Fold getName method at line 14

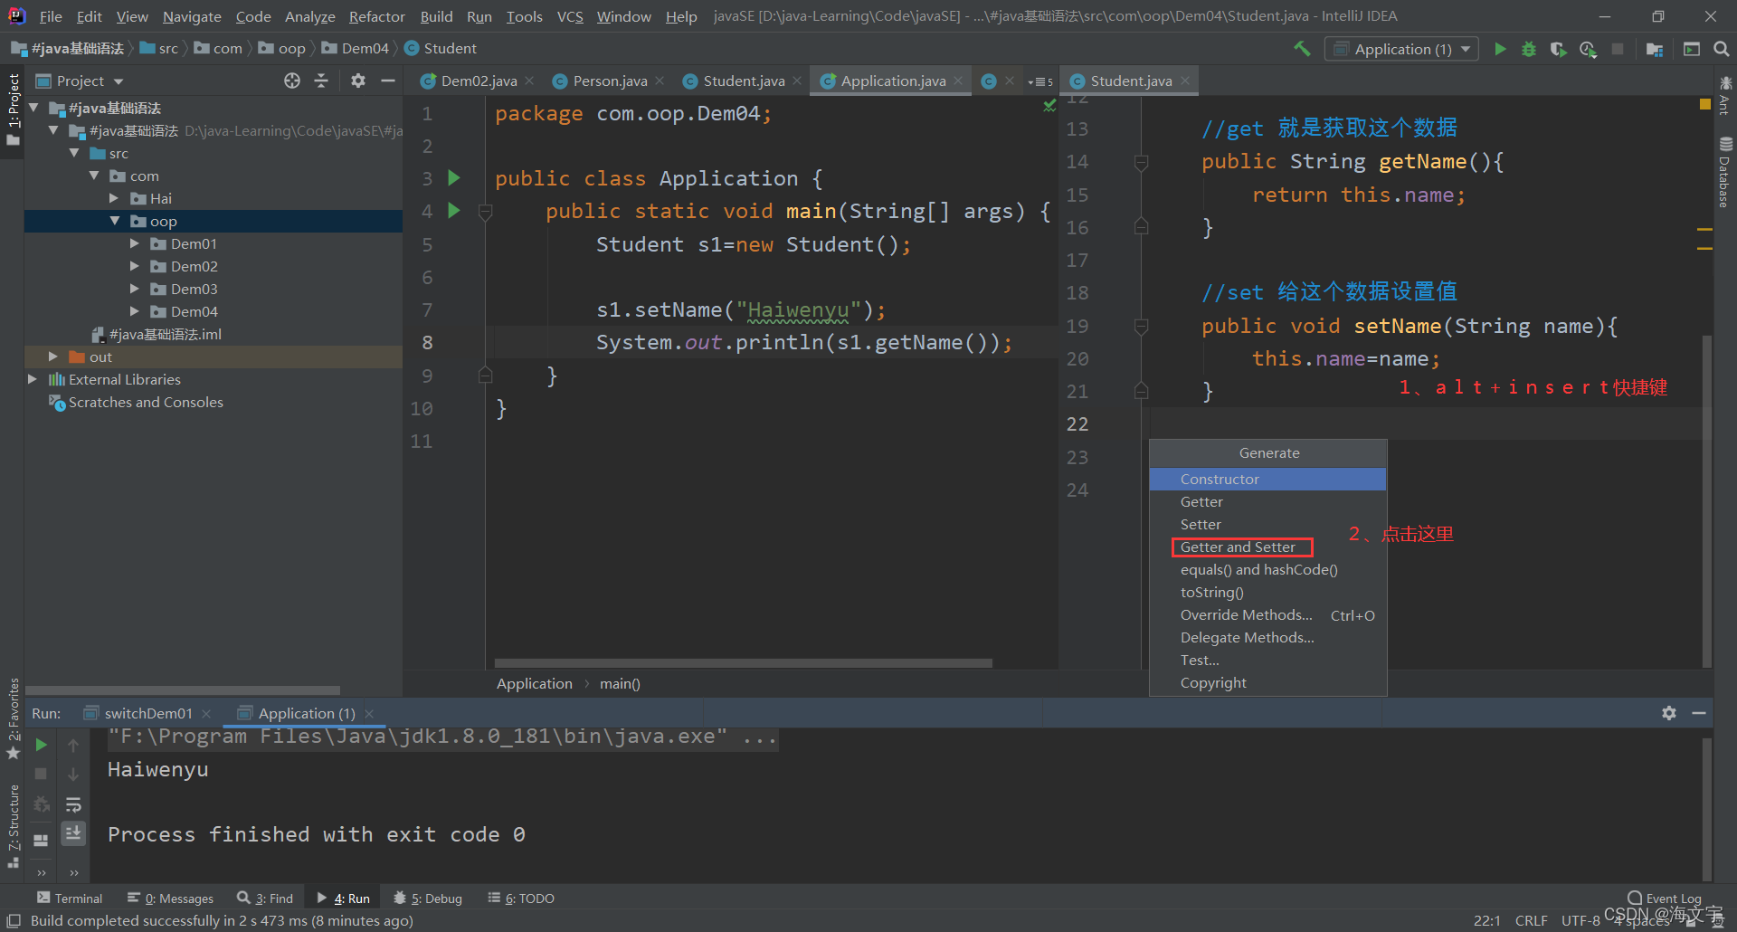(x=1142, y=162)
